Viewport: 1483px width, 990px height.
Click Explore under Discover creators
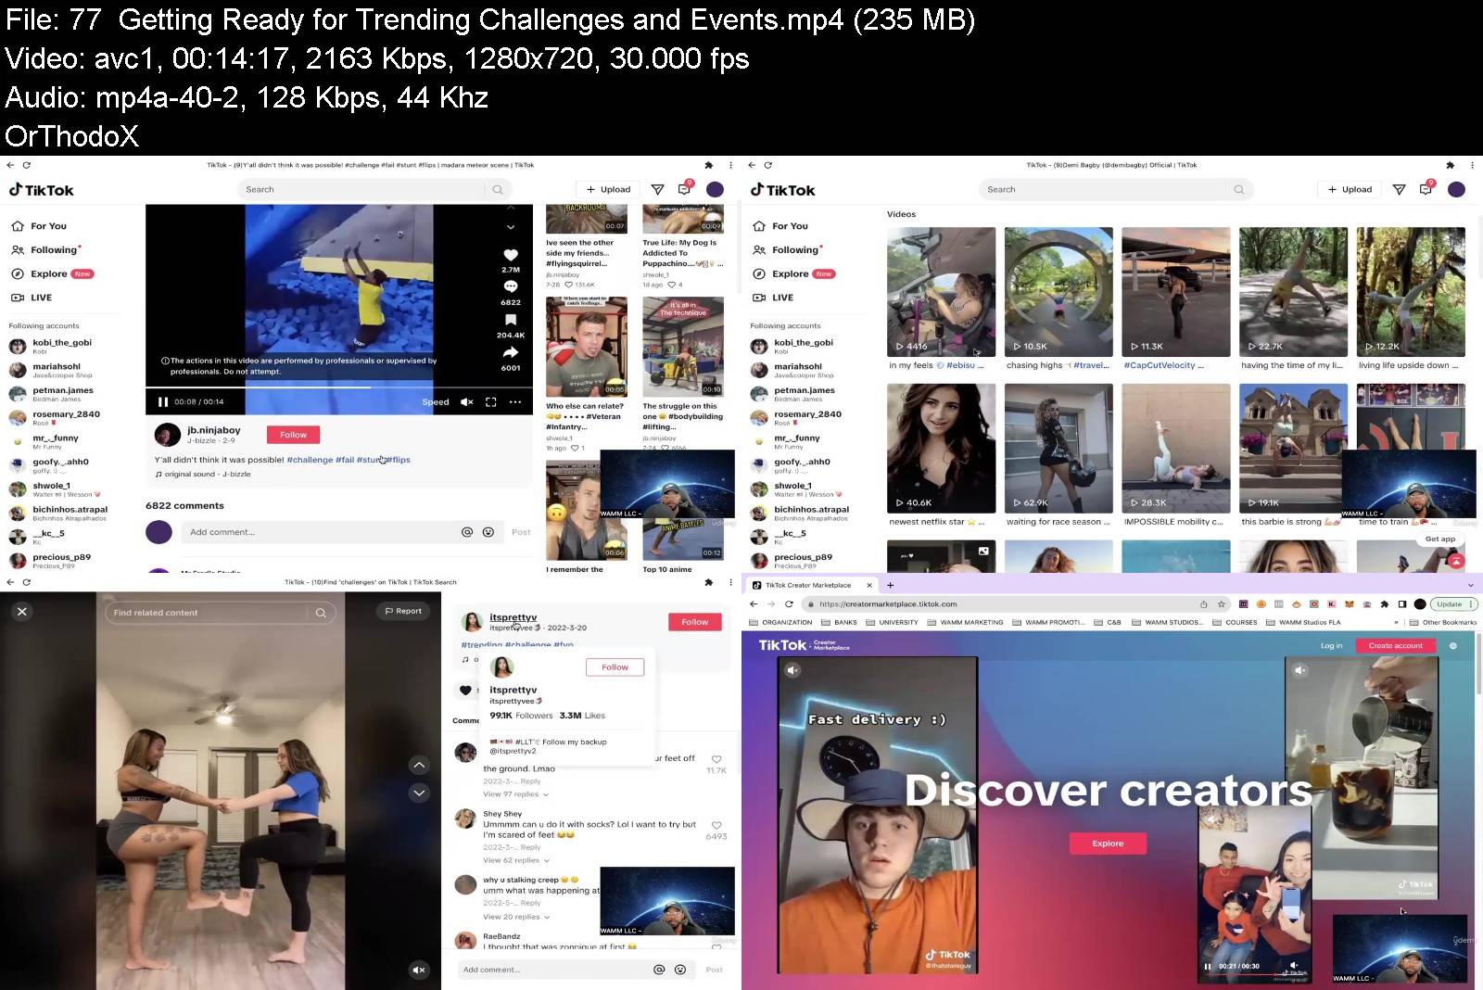coord(1108,844)
